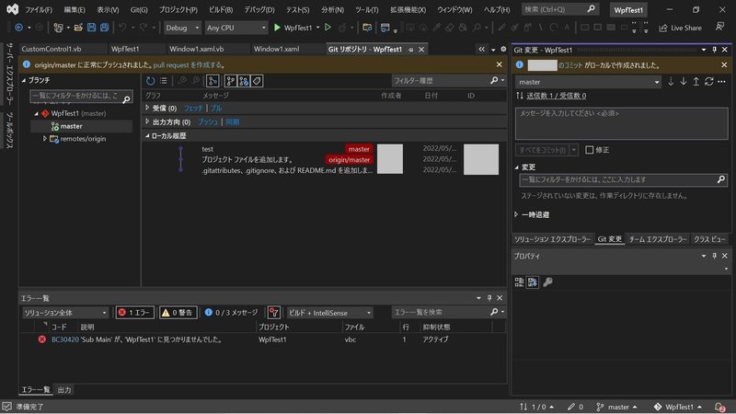
Task: Toggle the 1 エラー errors filter
Action: (134, 313)
